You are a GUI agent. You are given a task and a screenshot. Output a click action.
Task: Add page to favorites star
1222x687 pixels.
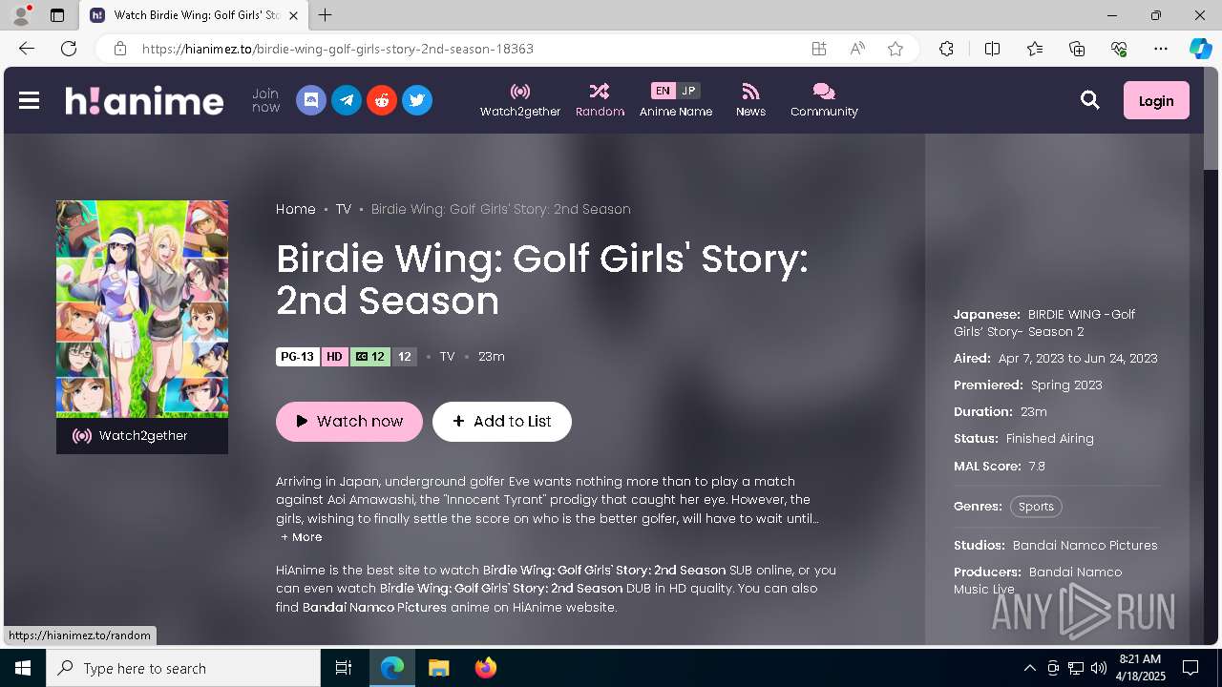895,49
